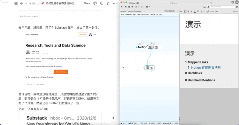Go to theBrain home thought icon
239x125 pixels.
(125, 7)
